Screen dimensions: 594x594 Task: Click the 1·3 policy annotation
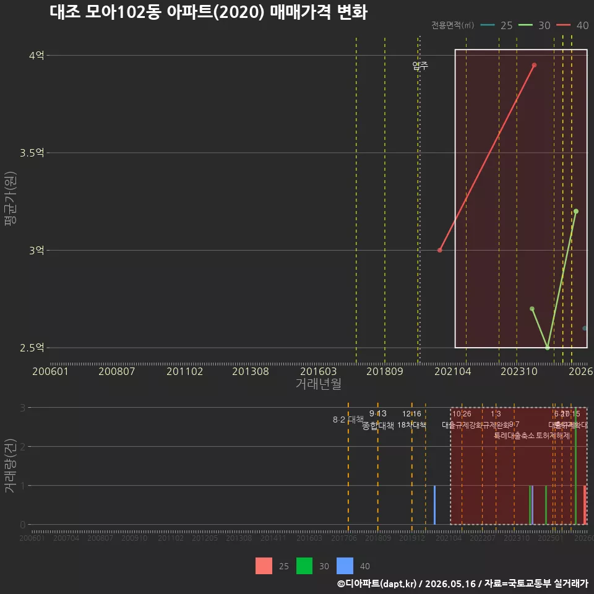(x=496, y=414)
